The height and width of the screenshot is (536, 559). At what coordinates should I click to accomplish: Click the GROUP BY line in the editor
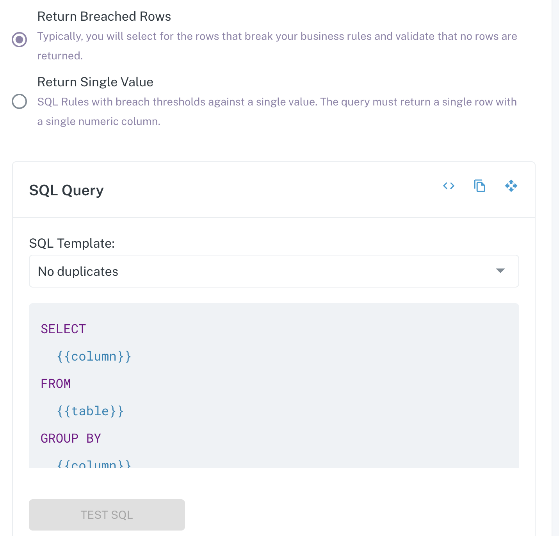coord(71,438)
